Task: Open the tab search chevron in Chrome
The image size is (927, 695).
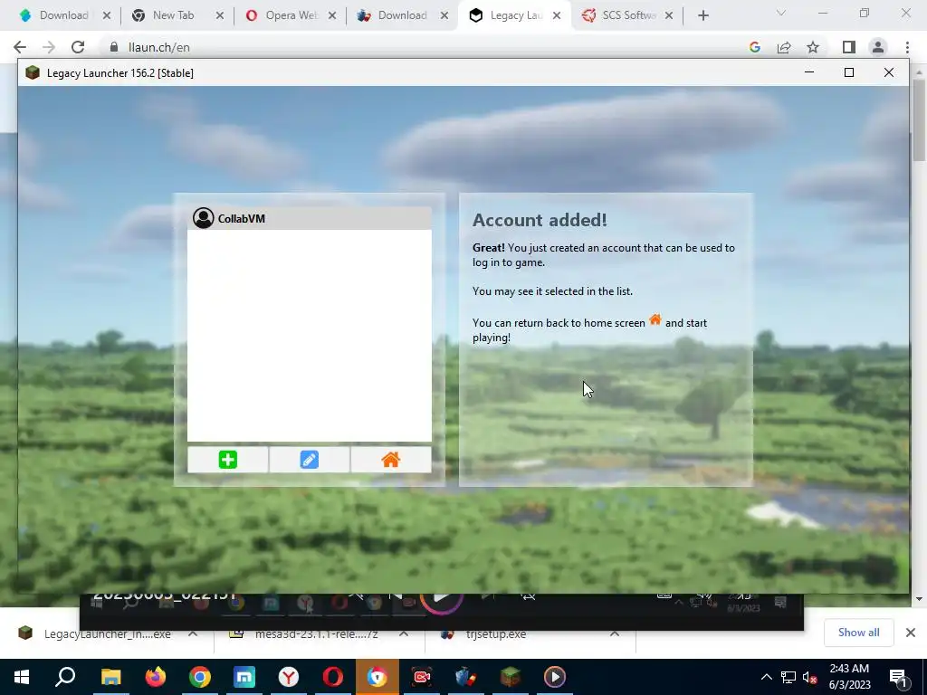Action: [781, 13]
